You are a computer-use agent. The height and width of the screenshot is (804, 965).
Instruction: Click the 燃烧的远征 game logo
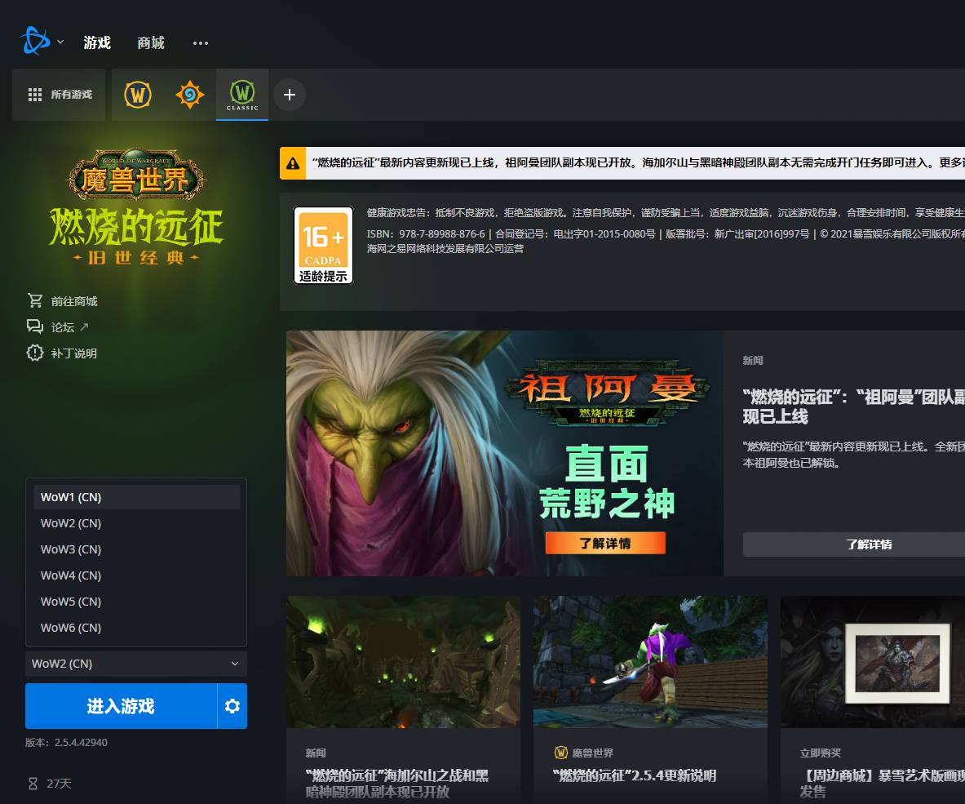pyautogui.click(x=136, y=207)
